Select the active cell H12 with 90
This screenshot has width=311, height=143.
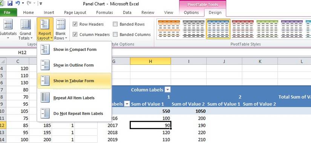[150, 125]
